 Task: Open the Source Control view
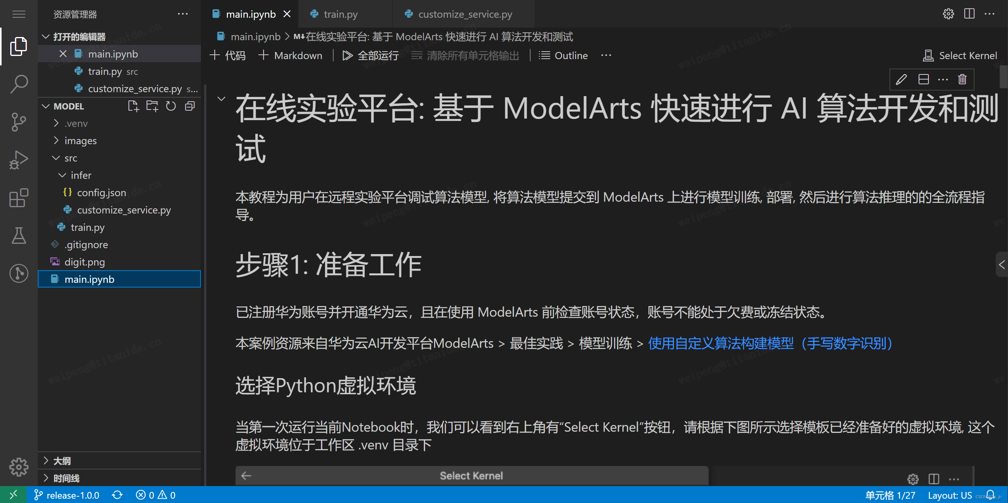(x=19, y=122)
